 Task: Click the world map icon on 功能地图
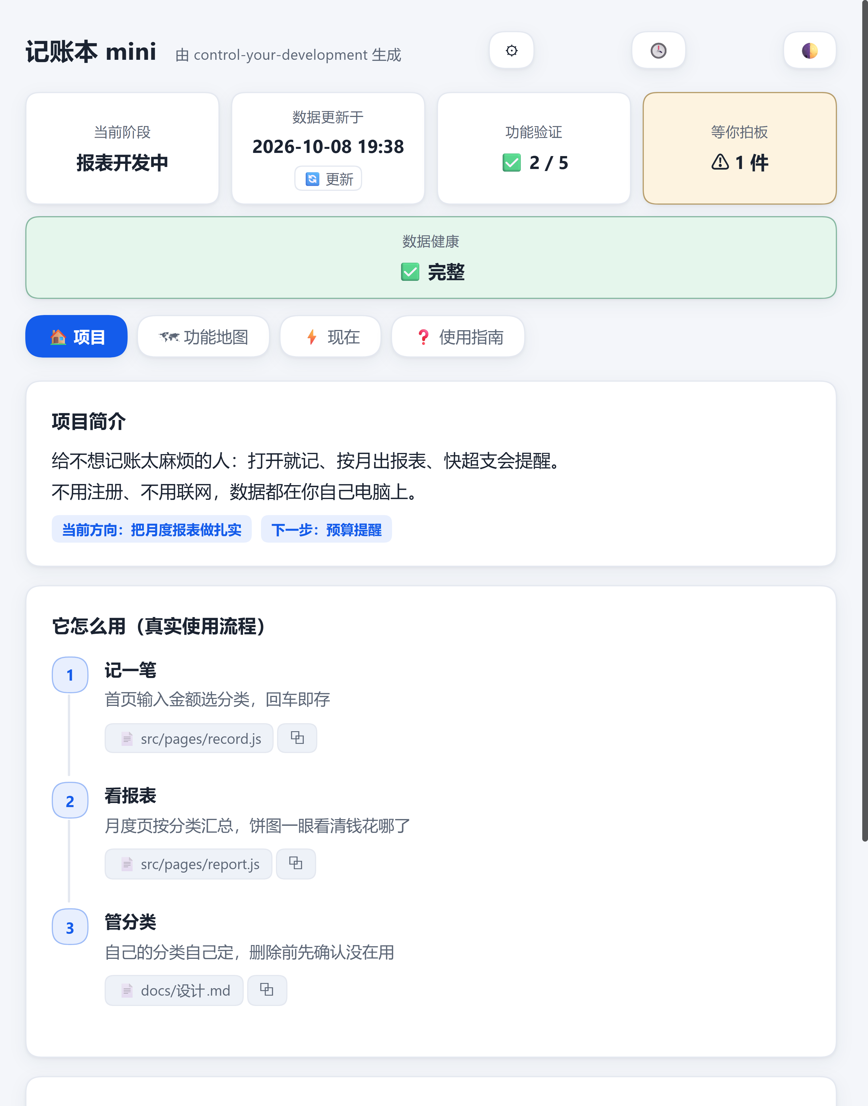click(169, 337)
